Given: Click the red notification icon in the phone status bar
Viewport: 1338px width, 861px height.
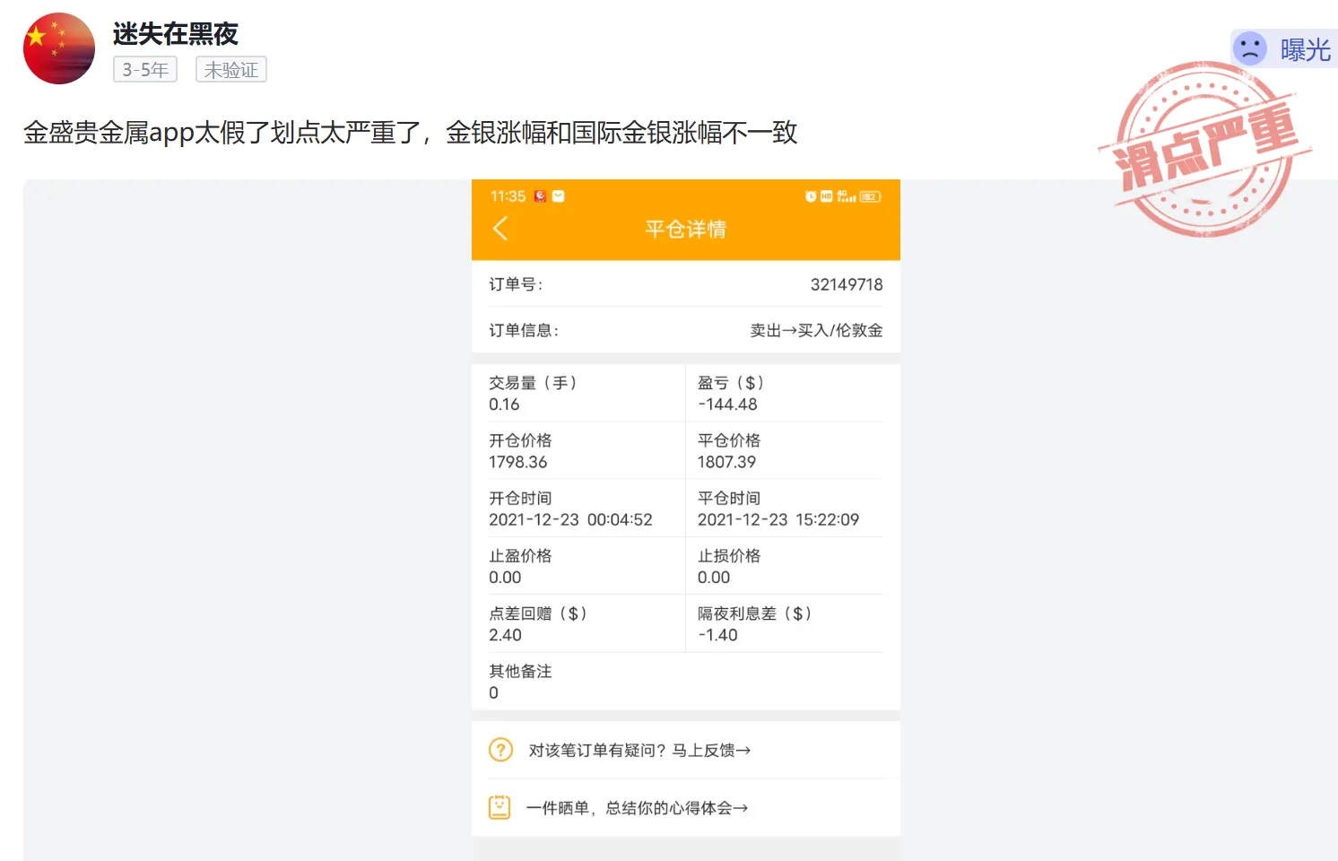Looking at the screenshot, I should (x=540, y=196).
